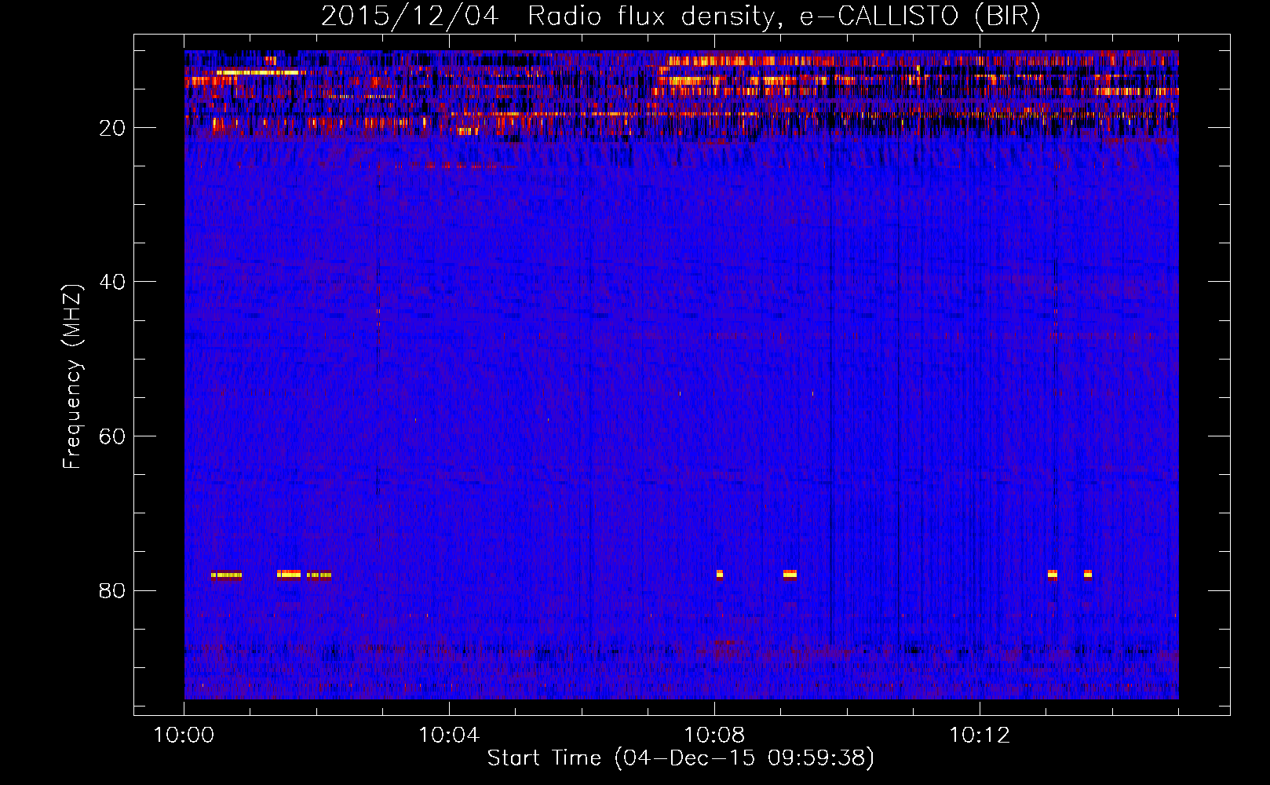Click the "10:04" time tick label
The image size is (1270, 785).
(x=449, y=736)
